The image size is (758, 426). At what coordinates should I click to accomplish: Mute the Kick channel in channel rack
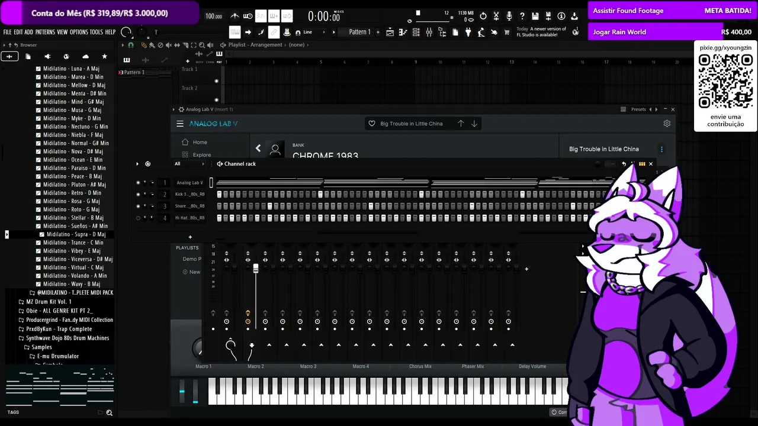138,195
